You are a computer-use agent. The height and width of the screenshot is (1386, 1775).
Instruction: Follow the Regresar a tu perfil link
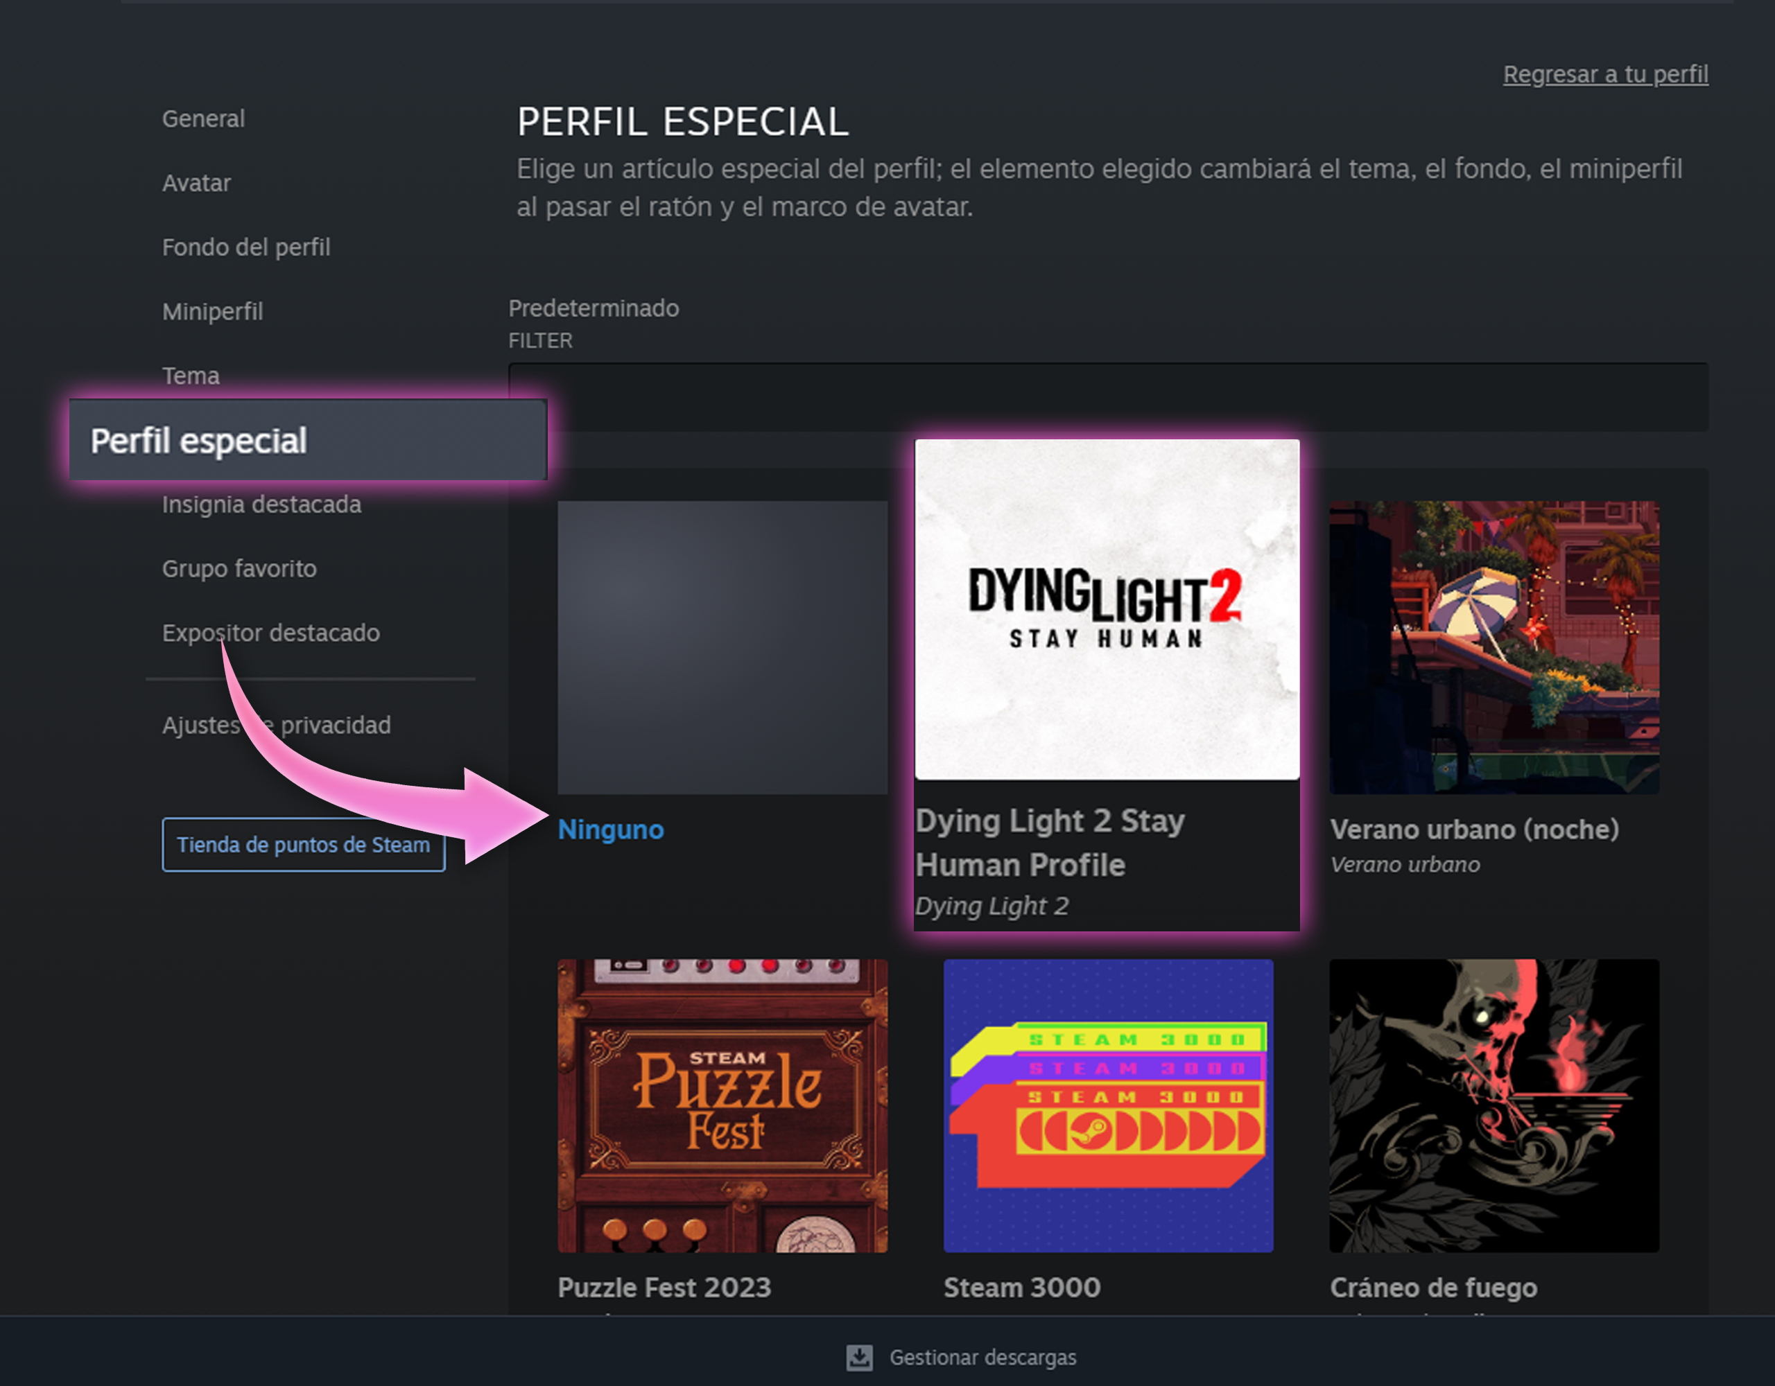[1605, 74]
